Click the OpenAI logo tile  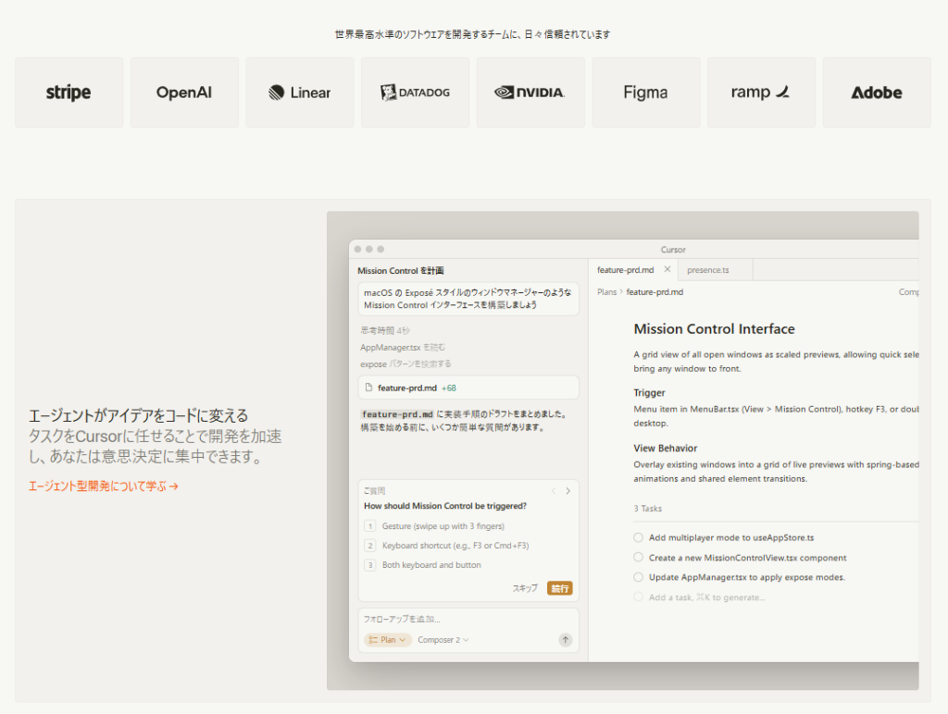coord(184,92)
